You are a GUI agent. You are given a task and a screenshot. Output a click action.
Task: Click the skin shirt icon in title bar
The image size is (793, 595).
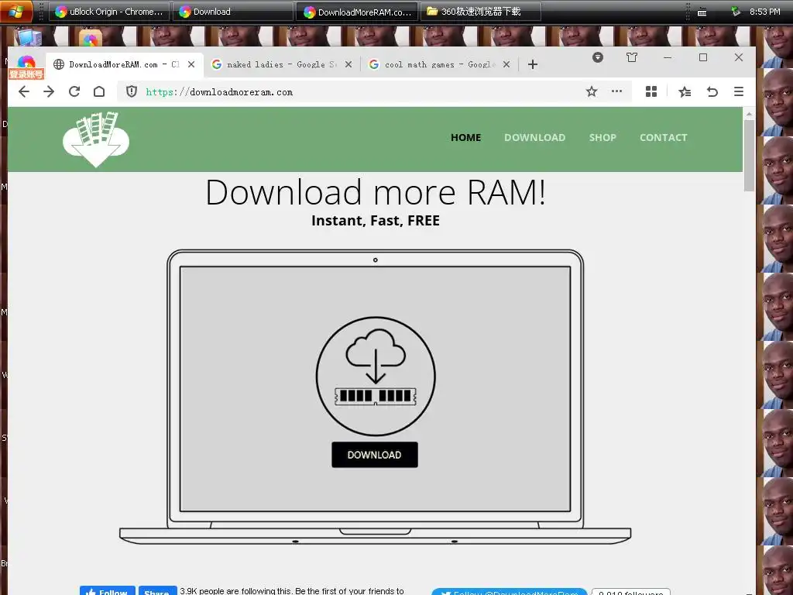pos(632,57)
